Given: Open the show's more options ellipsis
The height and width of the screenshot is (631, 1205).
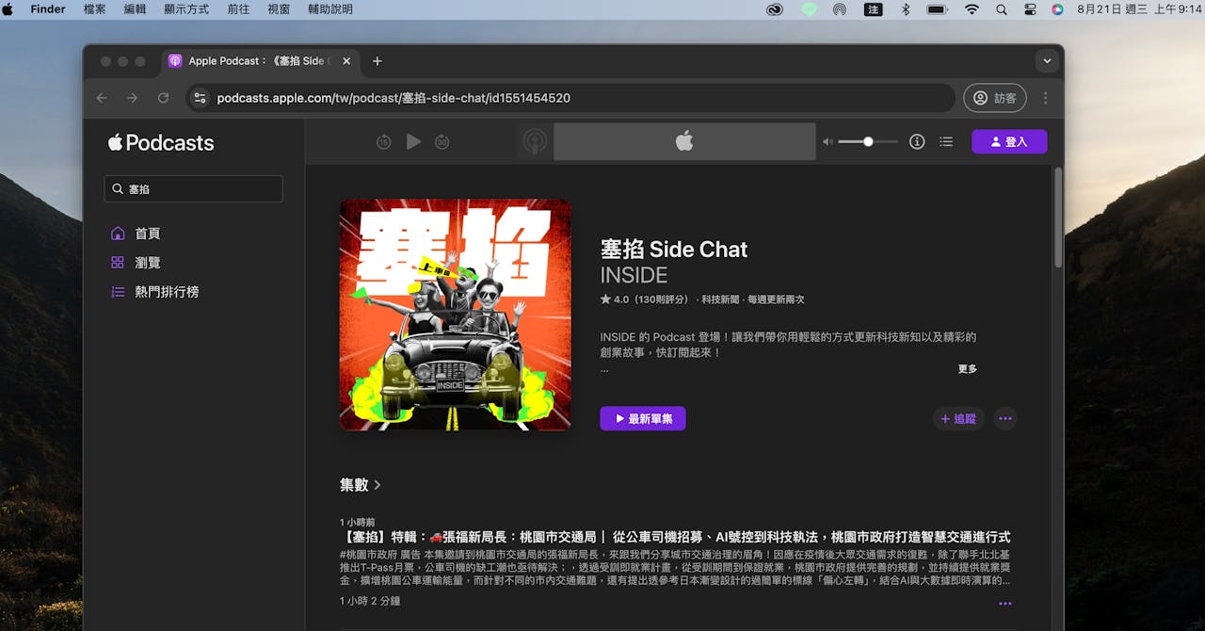Looking at the screenshot, I should (x=1005, y=419).
